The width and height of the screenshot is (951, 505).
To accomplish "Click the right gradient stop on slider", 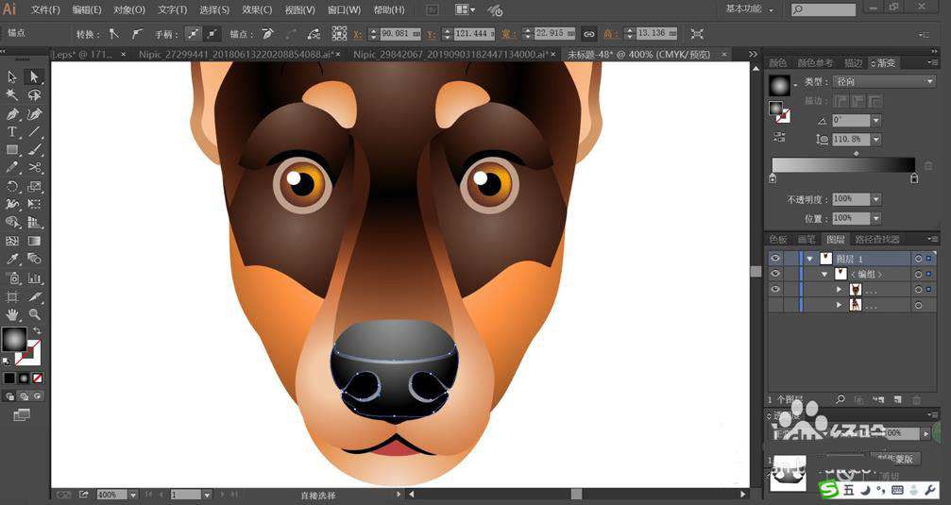I will pyautogui.click(x=914, y=178).
